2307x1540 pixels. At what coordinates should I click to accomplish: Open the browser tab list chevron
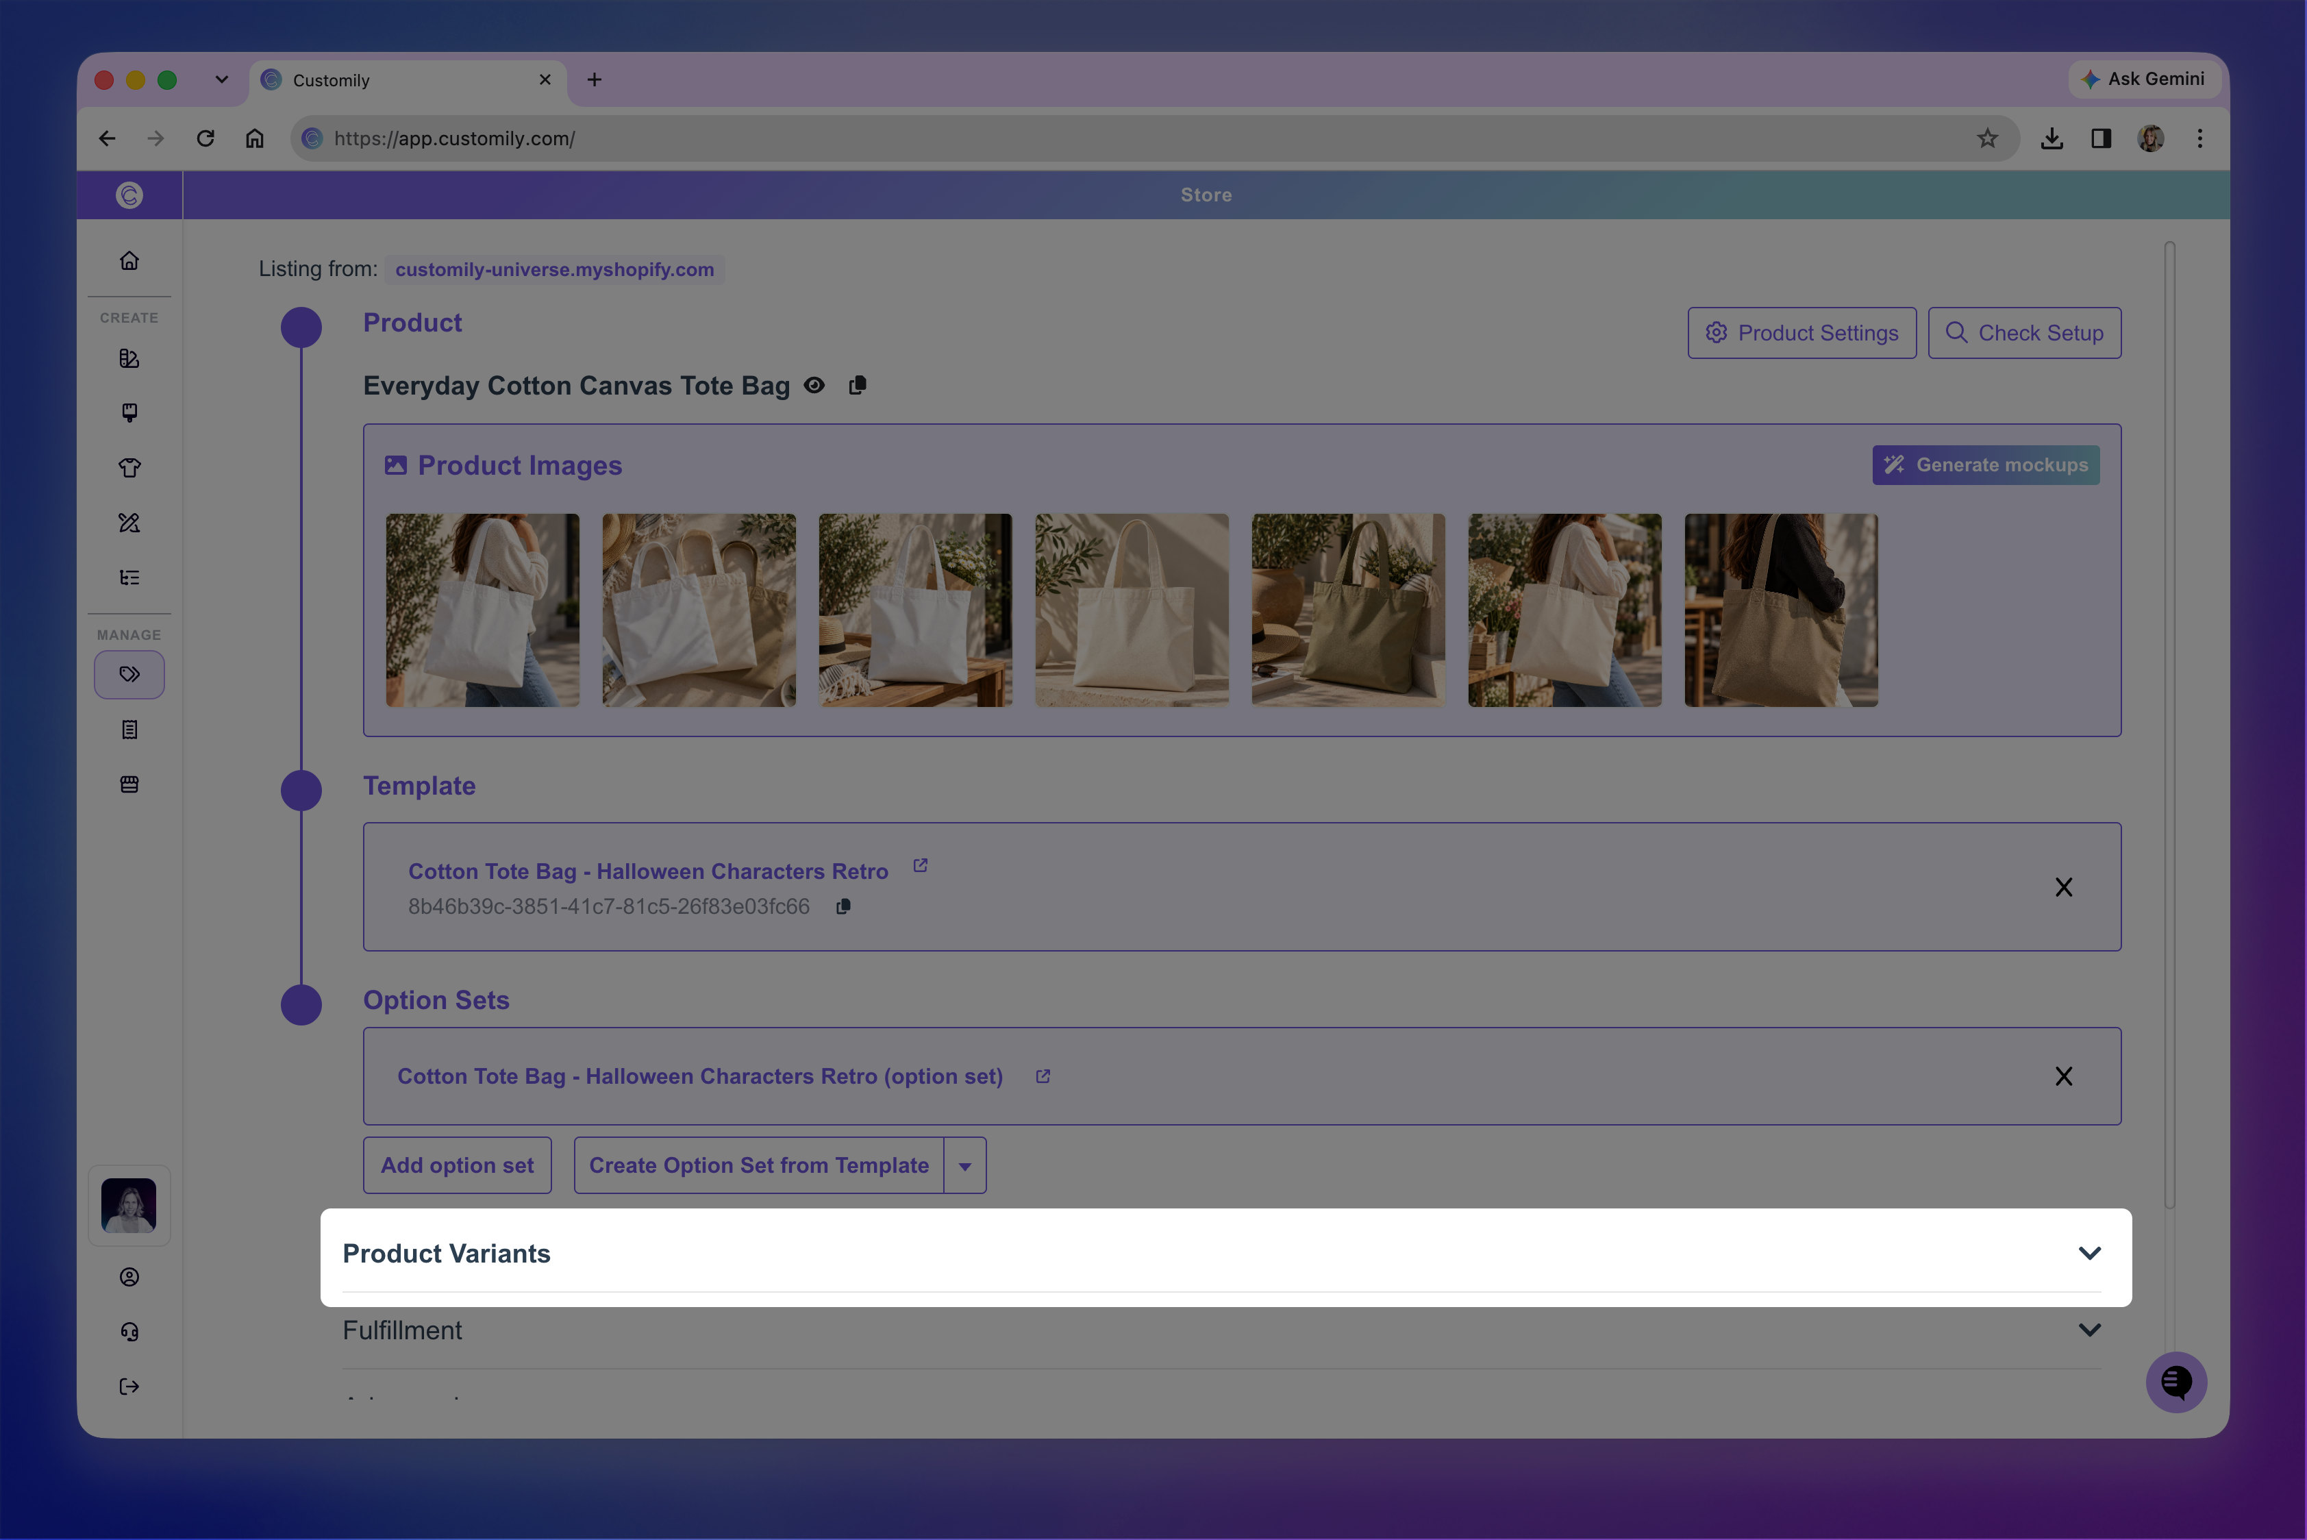click(x=222, y=79)
